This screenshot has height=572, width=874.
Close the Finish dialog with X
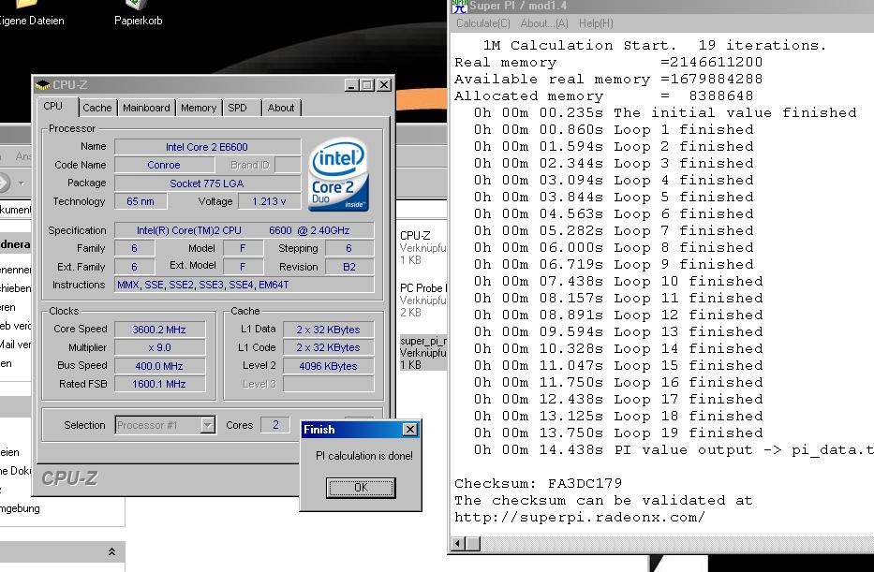click(x=408, y=430)
